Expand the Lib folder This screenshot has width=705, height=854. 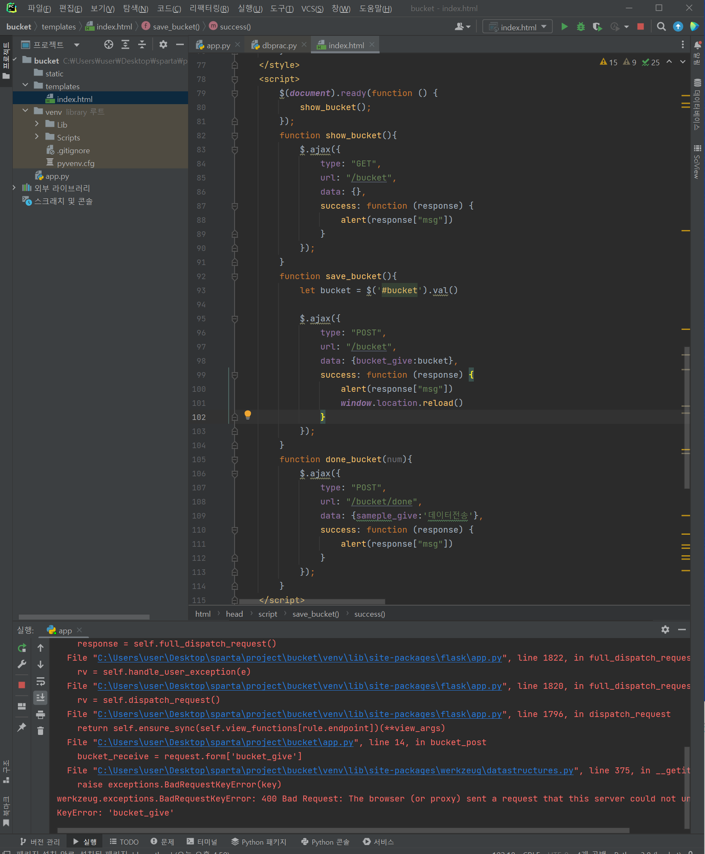click(x=37, y=124)
